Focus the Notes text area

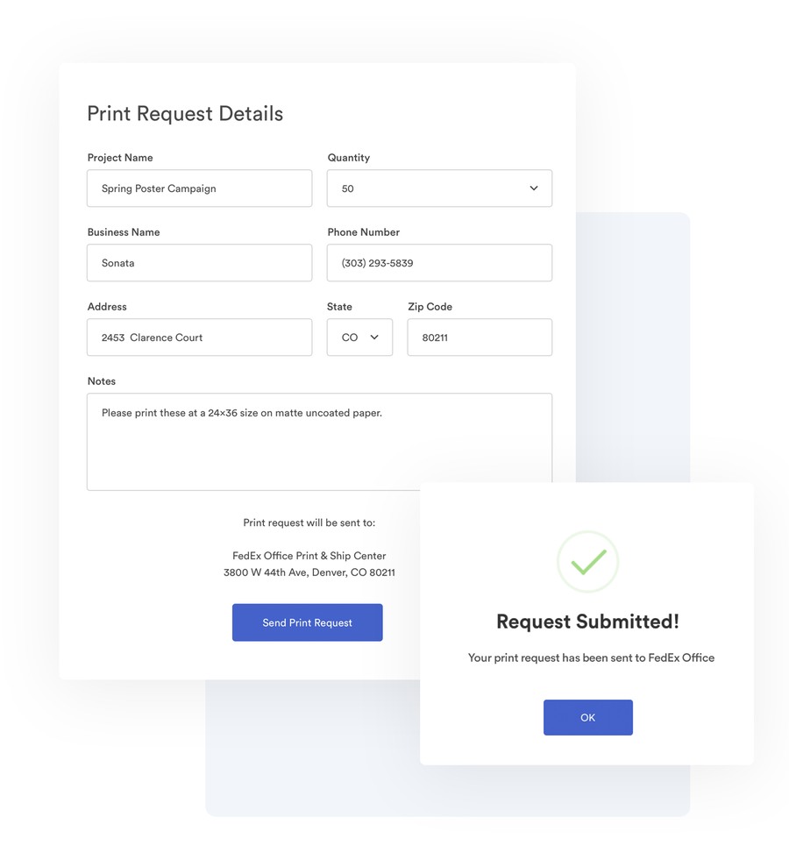(319, 442)
